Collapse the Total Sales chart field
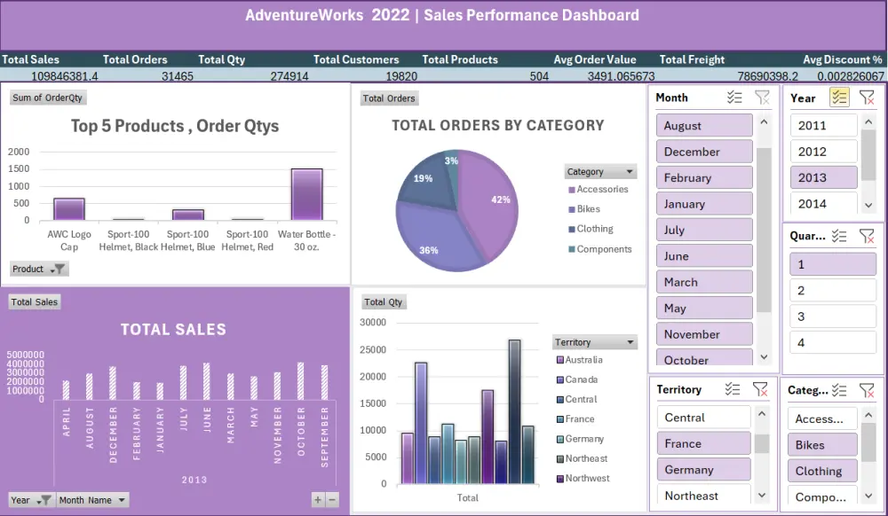The image size is (888, 516). click(x=332, y=500)
